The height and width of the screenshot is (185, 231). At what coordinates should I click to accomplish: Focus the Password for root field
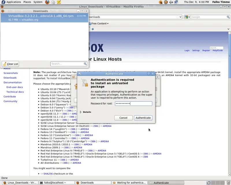133,103
